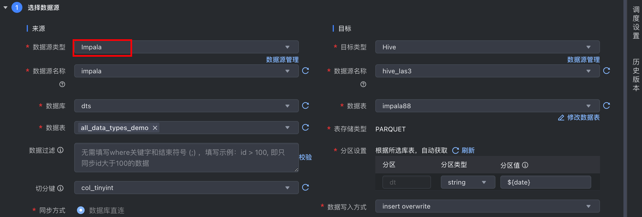Click the ${date} partition value field
Screen dimensions: 642x217
(x=545, y=182)
